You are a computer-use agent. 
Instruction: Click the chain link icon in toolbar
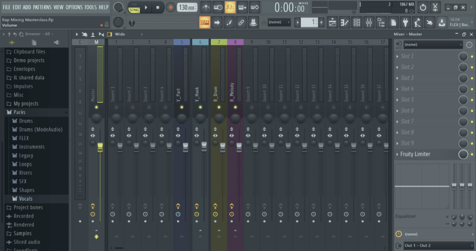[x=241, y=22]
